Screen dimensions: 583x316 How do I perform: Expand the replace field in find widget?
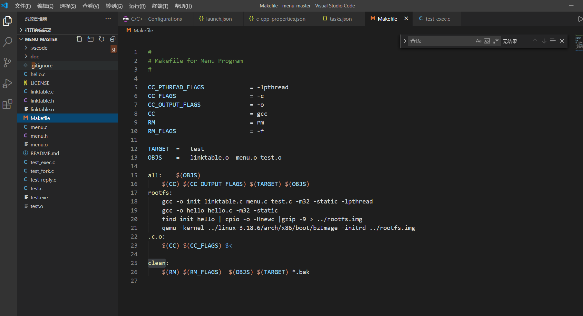click(x=405, y=41)
